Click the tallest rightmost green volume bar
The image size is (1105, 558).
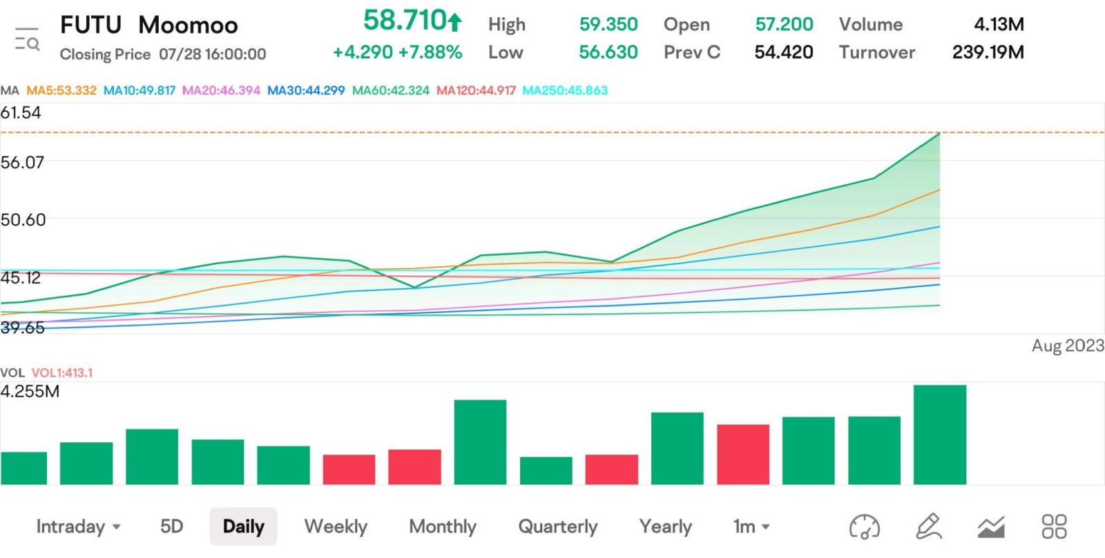[x=939, y=435]
